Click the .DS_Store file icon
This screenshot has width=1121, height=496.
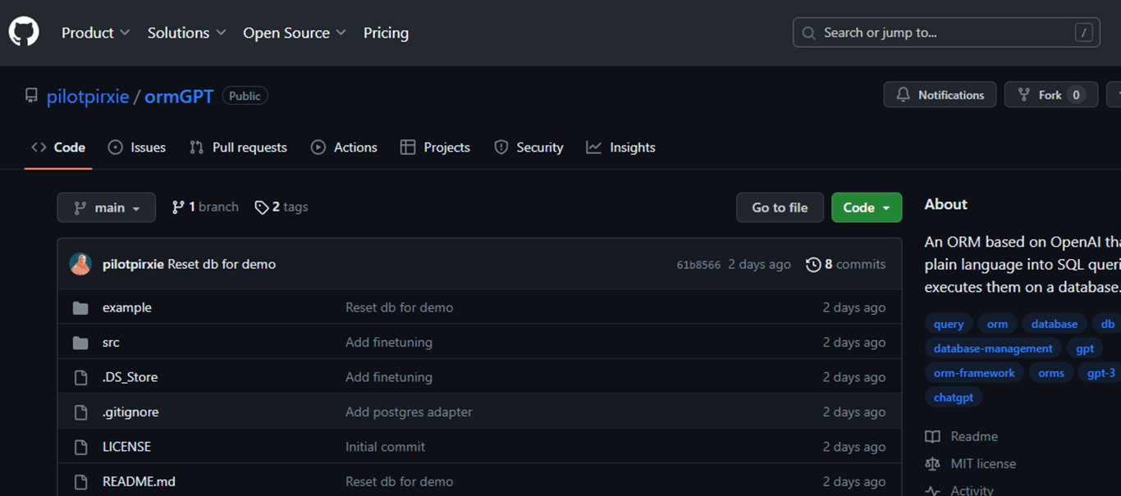coord(80,377)
